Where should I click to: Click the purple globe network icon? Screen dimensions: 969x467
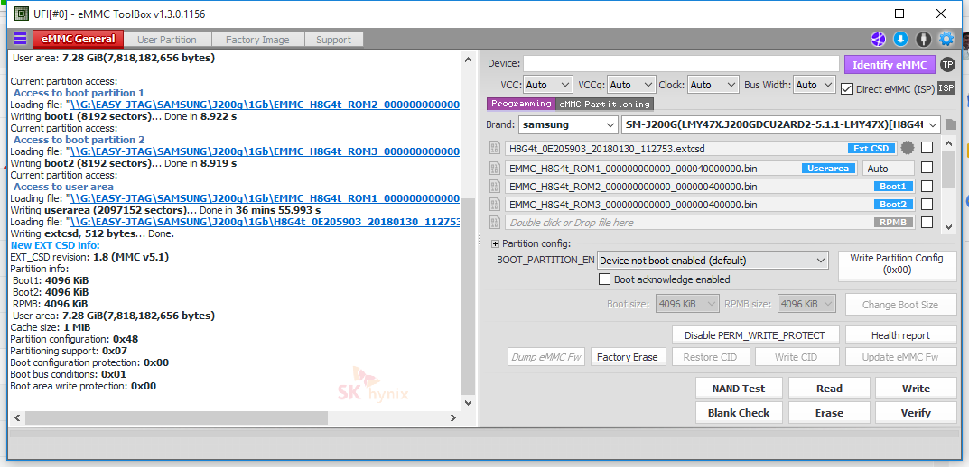878,40
